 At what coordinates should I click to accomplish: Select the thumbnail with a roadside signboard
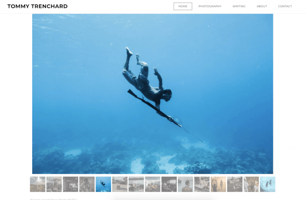tap(235, 184)
